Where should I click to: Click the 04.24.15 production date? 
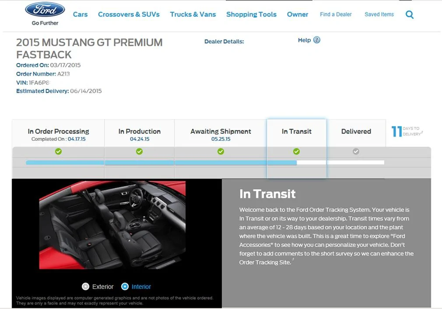(140, 139)
